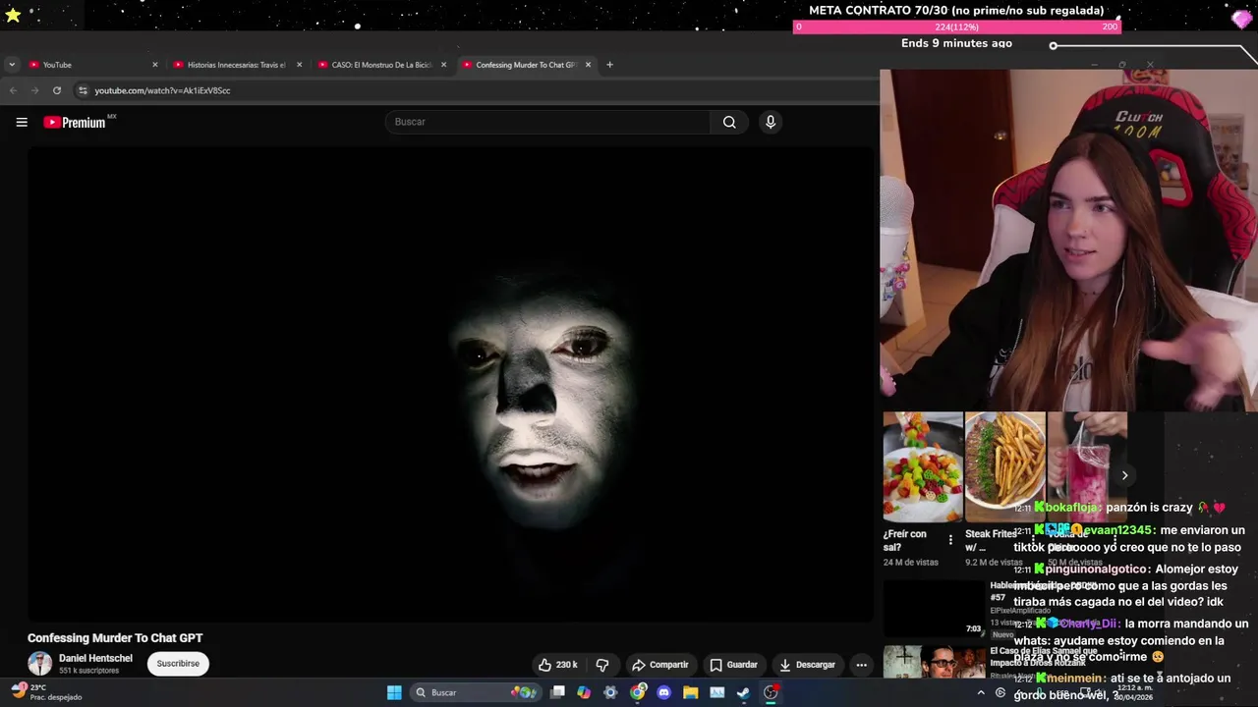
Task: Open more actions three-dot menu under video
Action: pos(861,665)
